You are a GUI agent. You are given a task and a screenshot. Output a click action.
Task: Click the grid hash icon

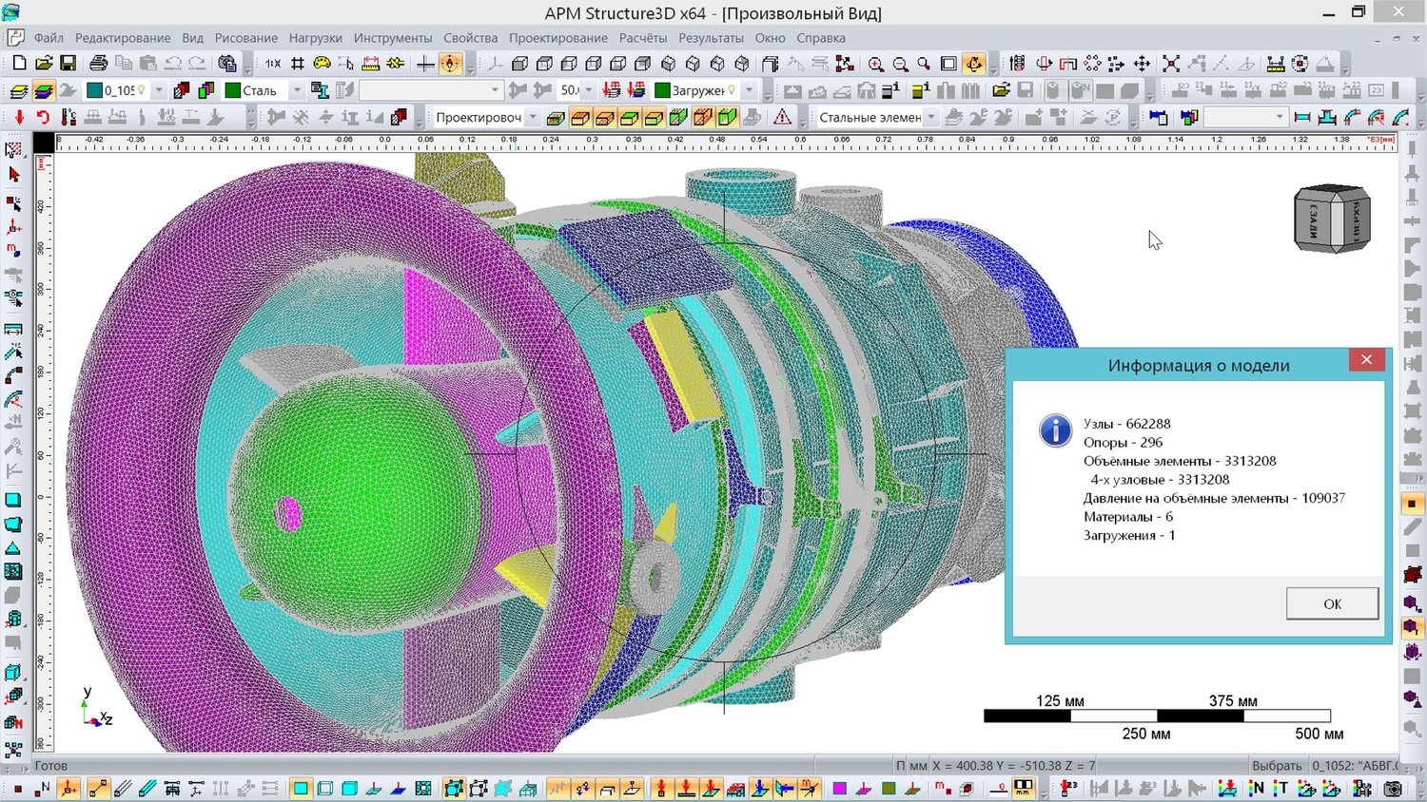point(298,64)
